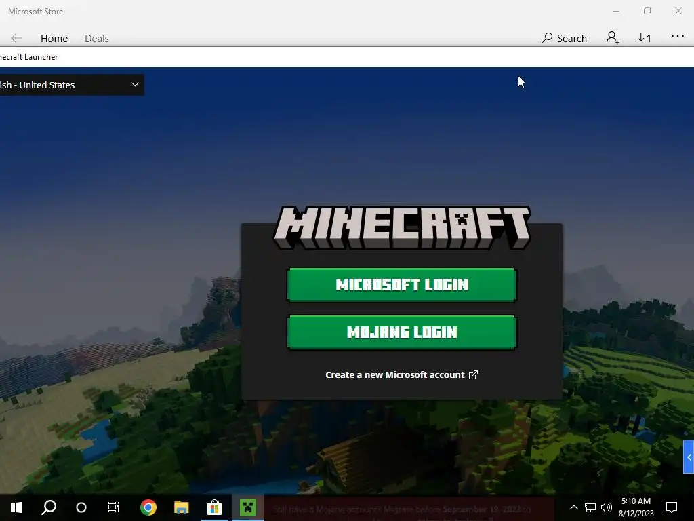Switch to the Deals tab

click(x=96, y=39)
